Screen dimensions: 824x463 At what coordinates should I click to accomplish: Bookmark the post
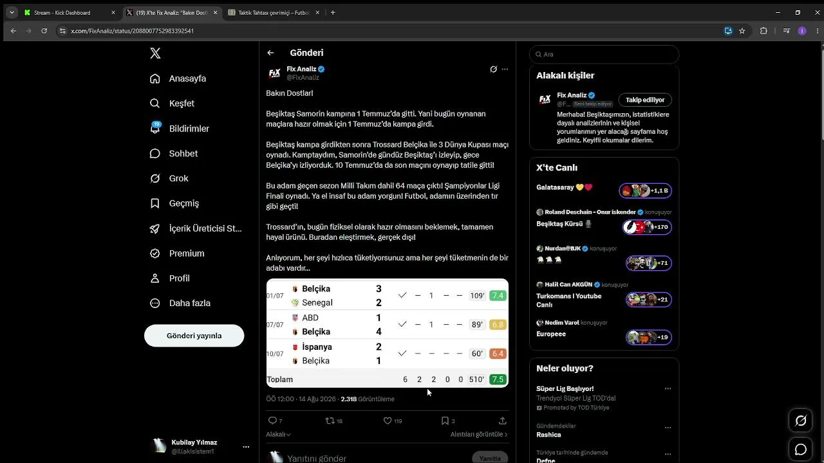[x=445, y=421]
